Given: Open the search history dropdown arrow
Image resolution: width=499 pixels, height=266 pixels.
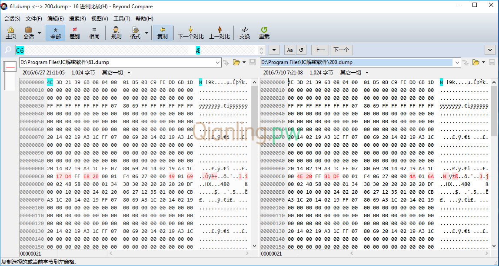Looking at the screenshot, I should pos(274,50).
